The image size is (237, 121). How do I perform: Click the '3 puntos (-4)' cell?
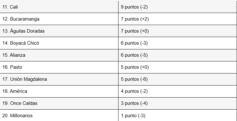coord(178,104)
